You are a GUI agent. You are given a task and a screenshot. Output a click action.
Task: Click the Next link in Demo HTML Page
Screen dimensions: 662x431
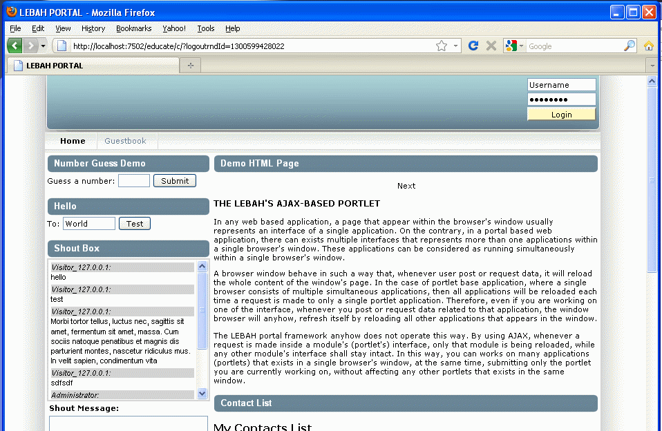[406, 186]
